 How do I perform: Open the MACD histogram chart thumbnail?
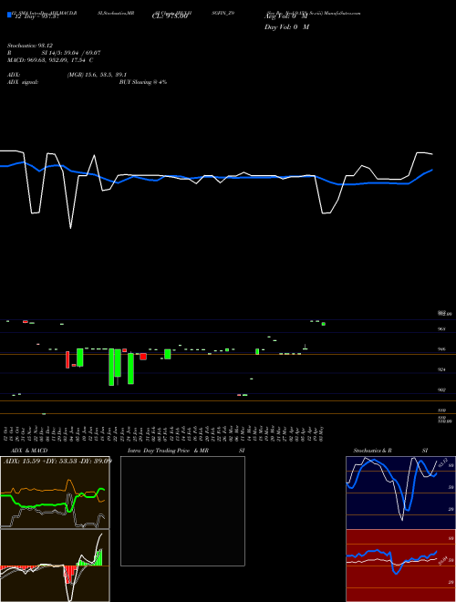55,566
